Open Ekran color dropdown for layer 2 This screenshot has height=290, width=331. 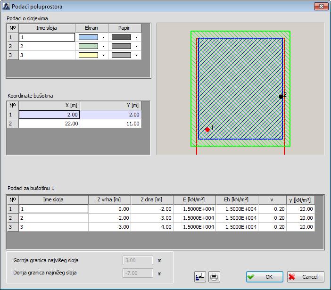tap(103, 46)
